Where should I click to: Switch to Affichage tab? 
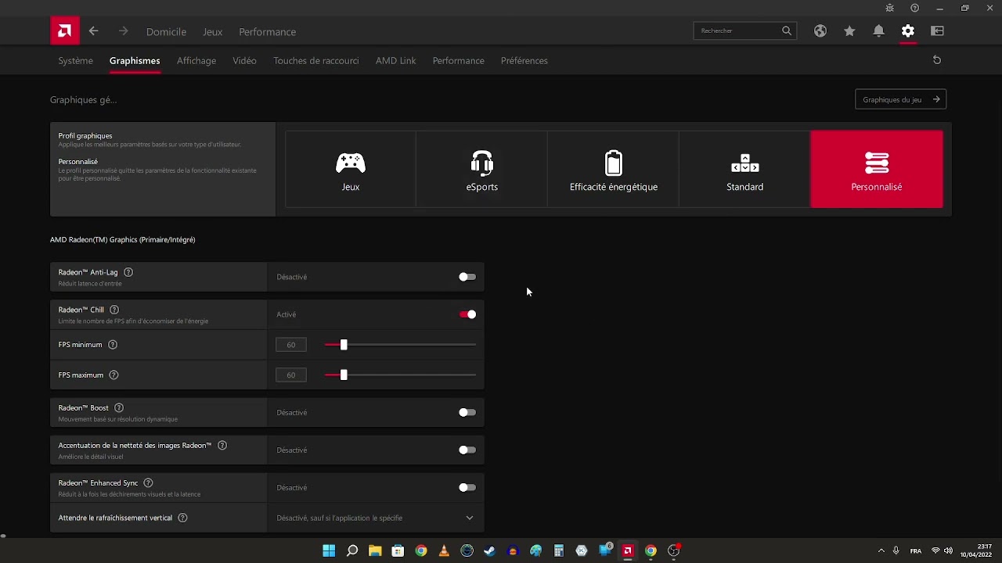[196, 60]
